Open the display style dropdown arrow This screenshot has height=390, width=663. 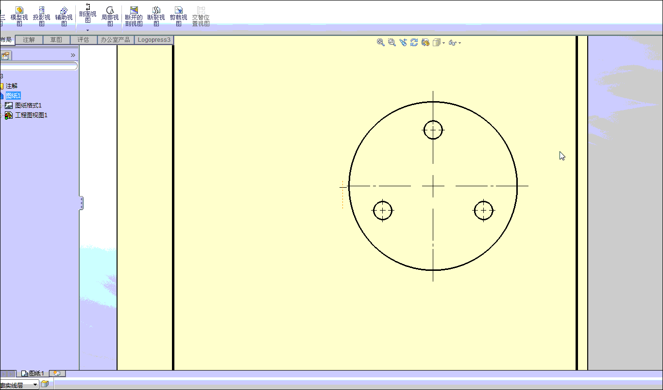coord(443,43)
